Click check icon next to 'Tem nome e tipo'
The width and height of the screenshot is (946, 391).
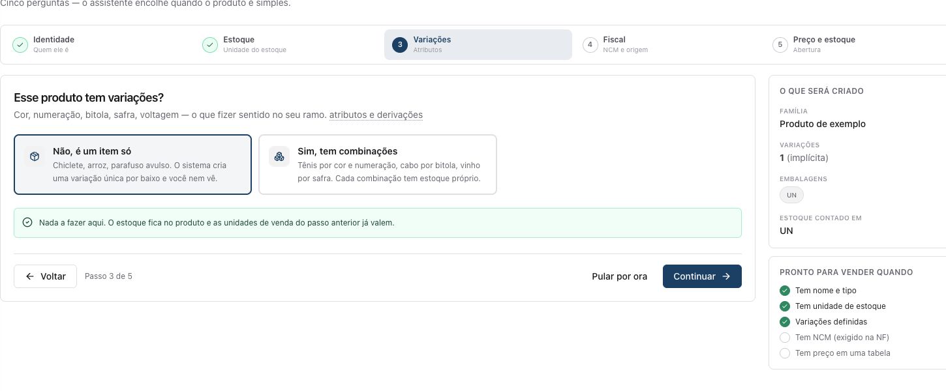pyautogui.click(x=785, y=291)
